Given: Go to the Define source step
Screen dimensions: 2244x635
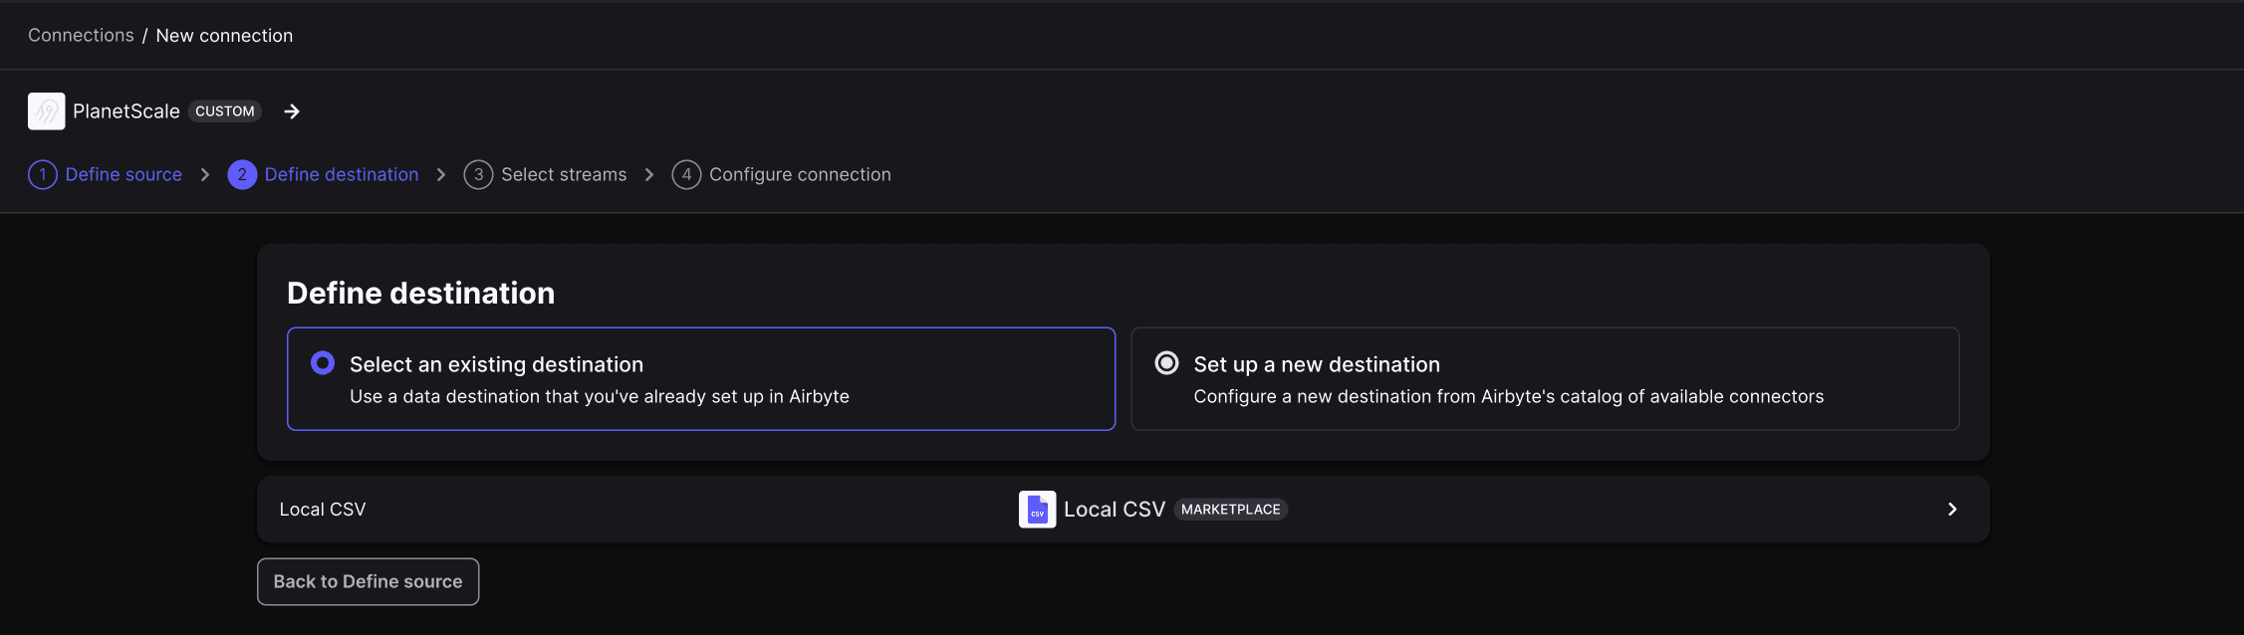Looking at the screenshot, I should [124, 174].
